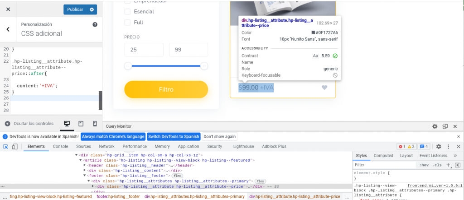464x200 pixels.
Task: Select the Event Listeners tab
Action: pyautogui.click(x=433, y=156)
